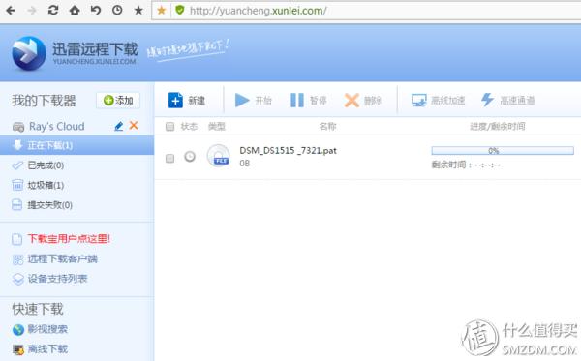Reload the page with the refresh icon
581x361 pixels.
[53, 11]
